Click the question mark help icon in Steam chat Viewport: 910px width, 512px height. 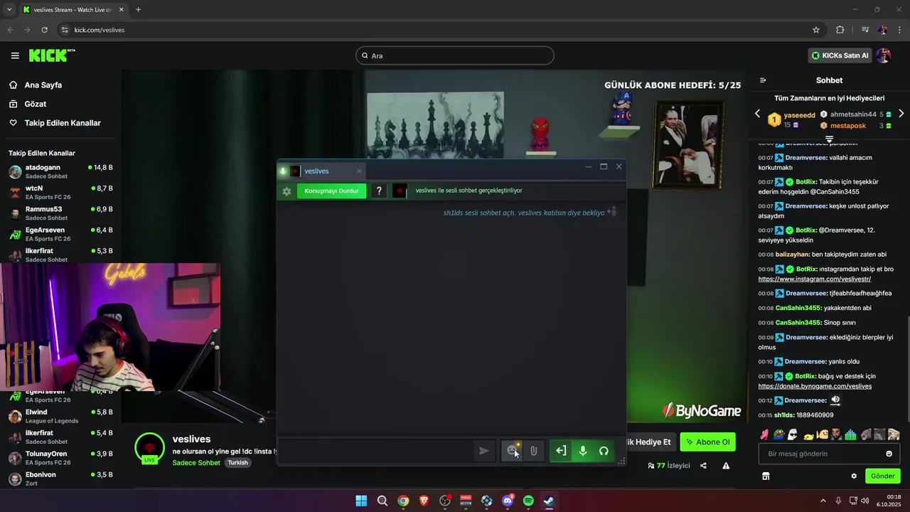(379, 191)
